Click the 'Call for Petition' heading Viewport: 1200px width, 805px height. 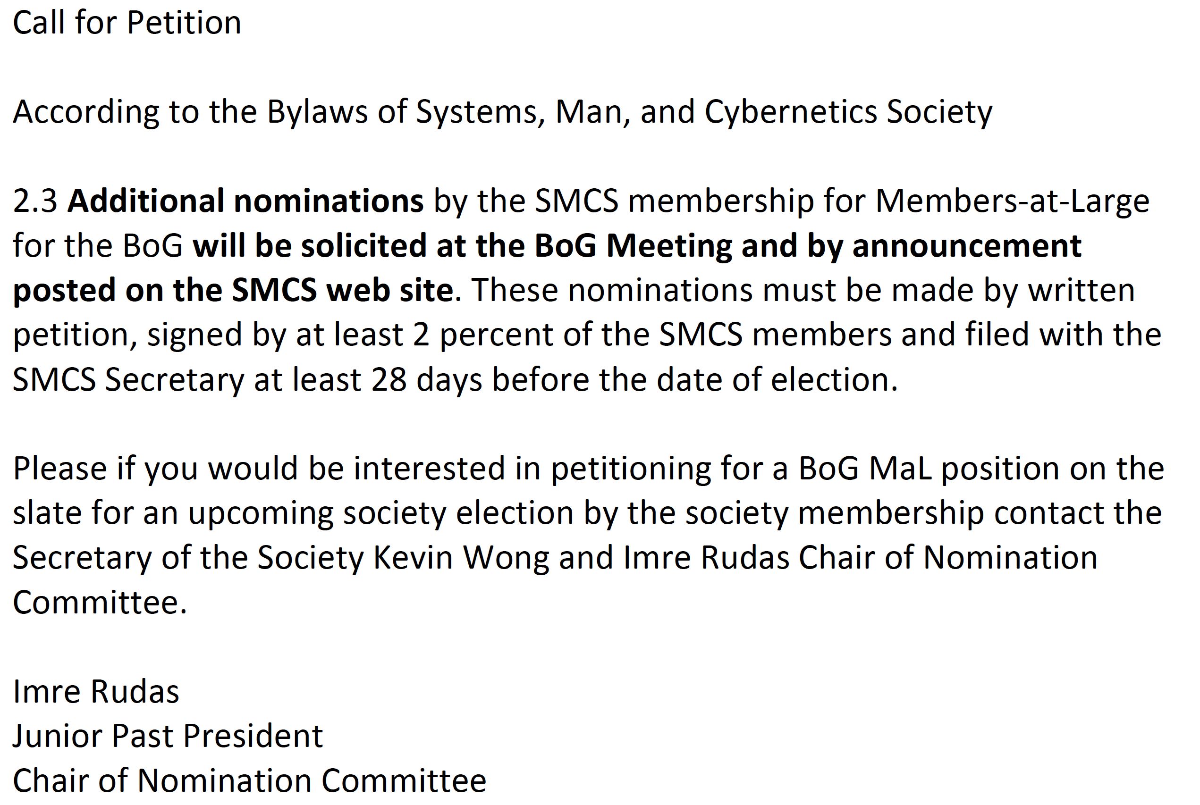coord(127,23)
